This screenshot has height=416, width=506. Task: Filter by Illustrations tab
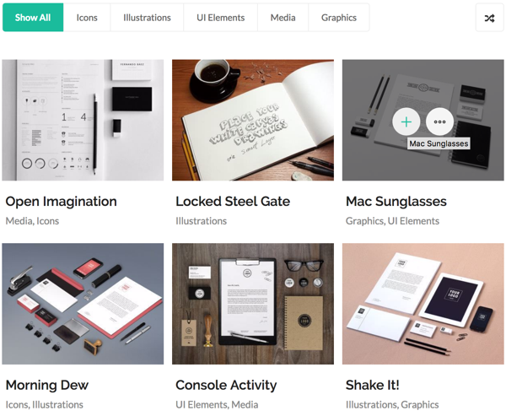click(147, 18)
